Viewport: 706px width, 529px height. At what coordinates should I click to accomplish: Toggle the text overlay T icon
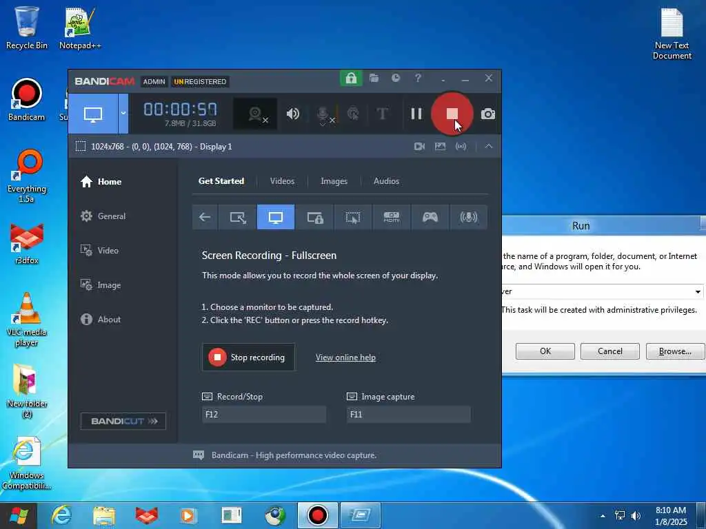pos(382,114)
